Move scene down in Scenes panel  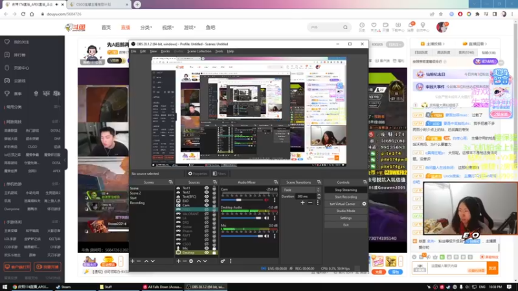153,261
